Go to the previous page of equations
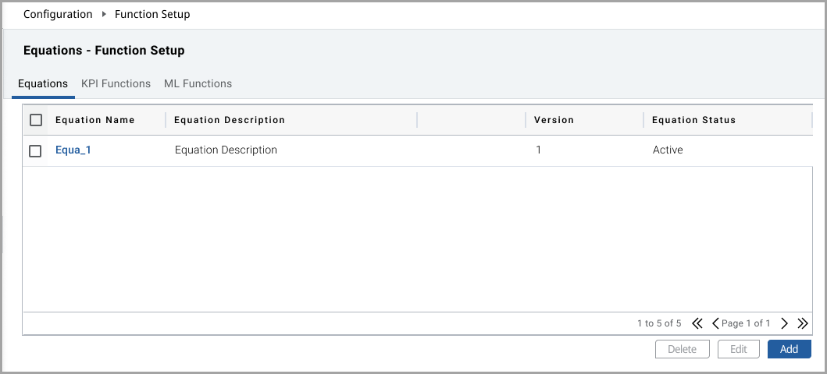The height and width of the screenshot is (374, 827). [x=715, y=323]
